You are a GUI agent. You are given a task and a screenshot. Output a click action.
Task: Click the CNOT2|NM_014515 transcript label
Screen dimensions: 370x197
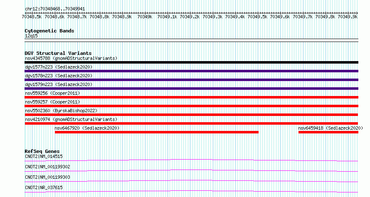[x=44, y=156]
